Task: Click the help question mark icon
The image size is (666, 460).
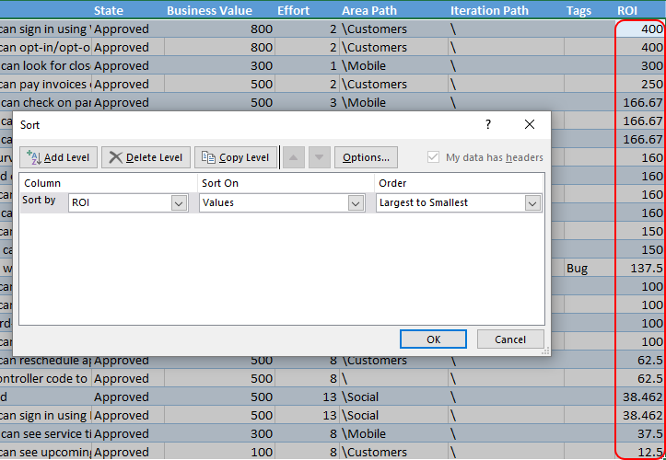Action: tap(488, 124)
